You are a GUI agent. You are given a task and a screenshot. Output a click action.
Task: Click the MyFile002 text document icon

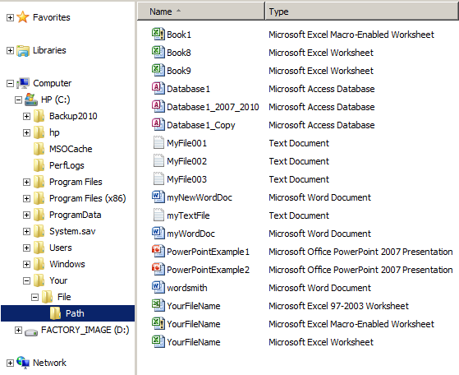pyautogui.click(x=158, y=160)
